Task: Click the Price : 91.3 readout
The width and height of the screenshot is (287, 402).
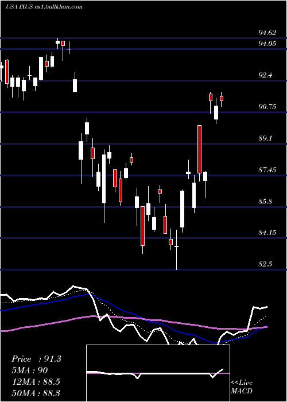Action: pyautogui.click(x=36, y=359)
